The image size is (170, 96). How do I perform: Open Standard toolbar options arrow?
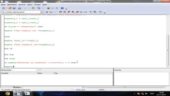(66, 9)
